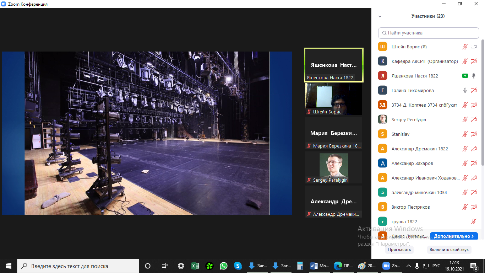
Task: Collapse the Участники panel with the chevron
Action: point(380,16)
